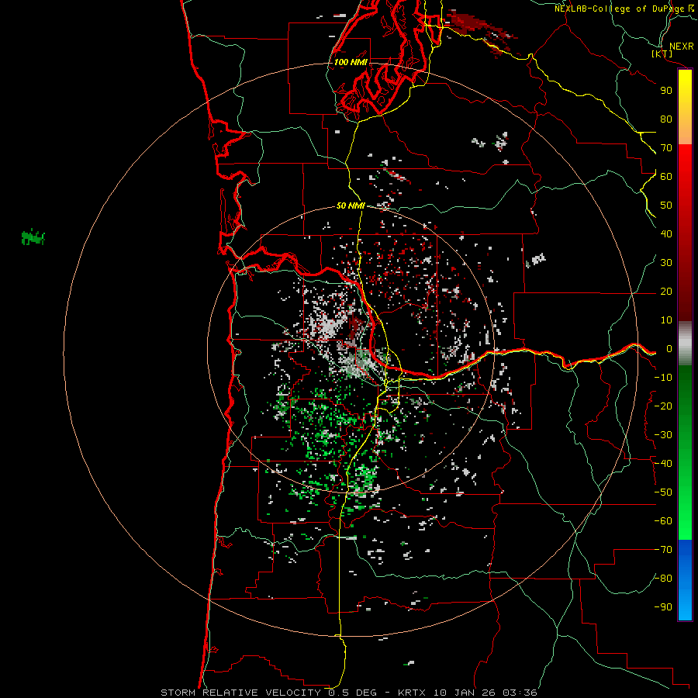Click the -80 value on velocity scale

click(x=663, y=579)
